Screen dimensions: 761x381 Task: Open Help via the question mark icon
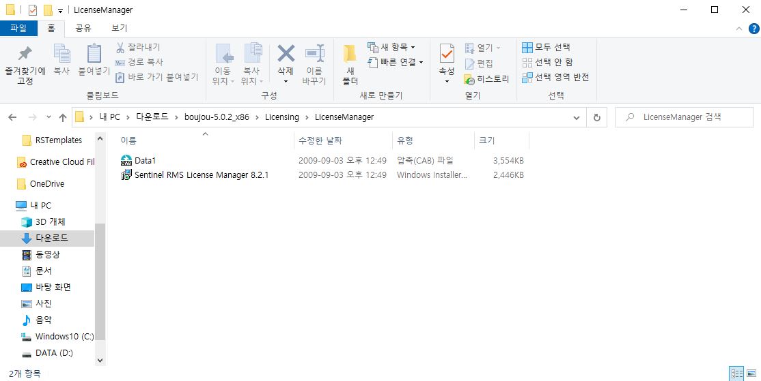click(x=753, y=29)
